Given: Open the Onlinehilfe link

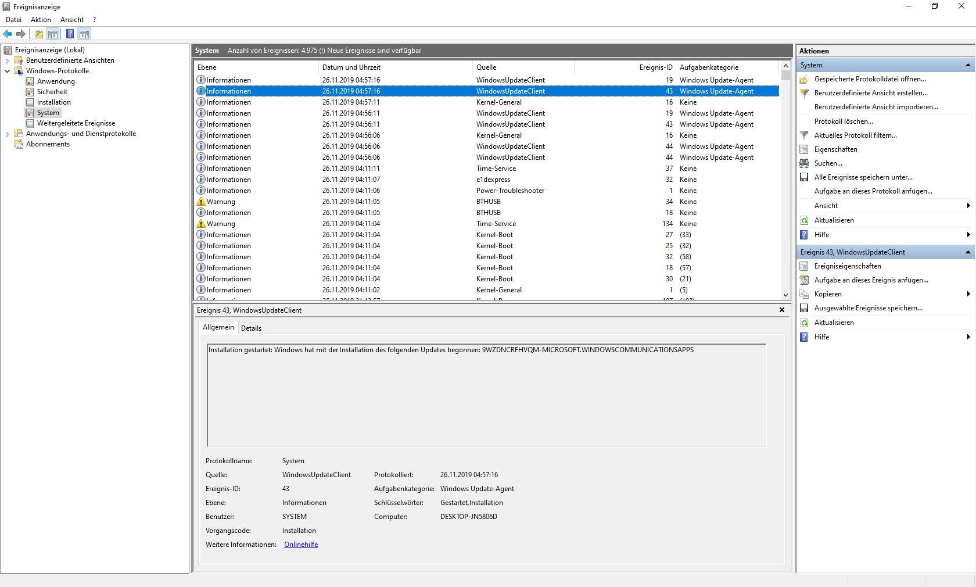Looking at the screenshot, I should (301, 545).
